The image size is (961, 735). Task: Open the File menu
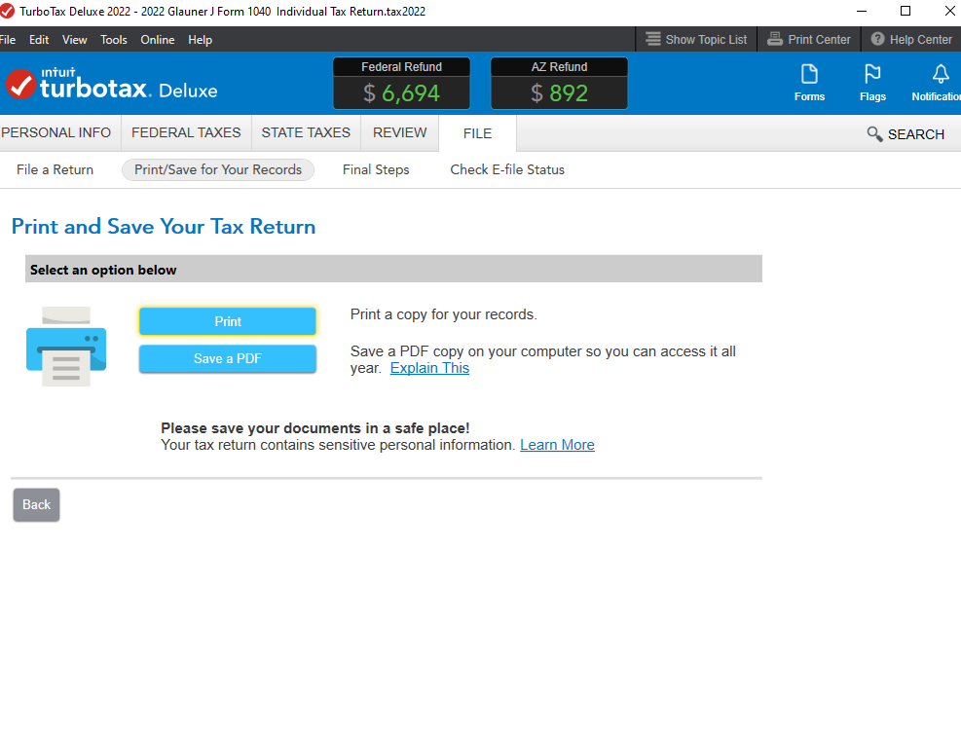(x=8, y=40)
